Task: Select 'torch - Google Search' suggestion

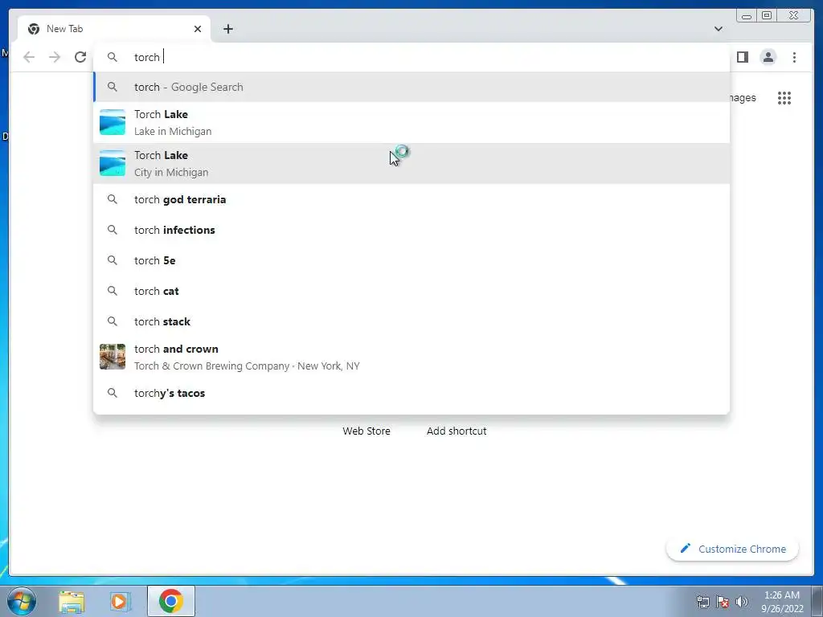Action: (x=411, y=87)
